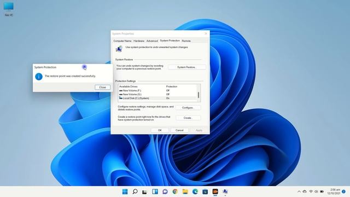350x197 pixels.
Task: Close System Properties with the X button
Action: (x=206, y=33)
